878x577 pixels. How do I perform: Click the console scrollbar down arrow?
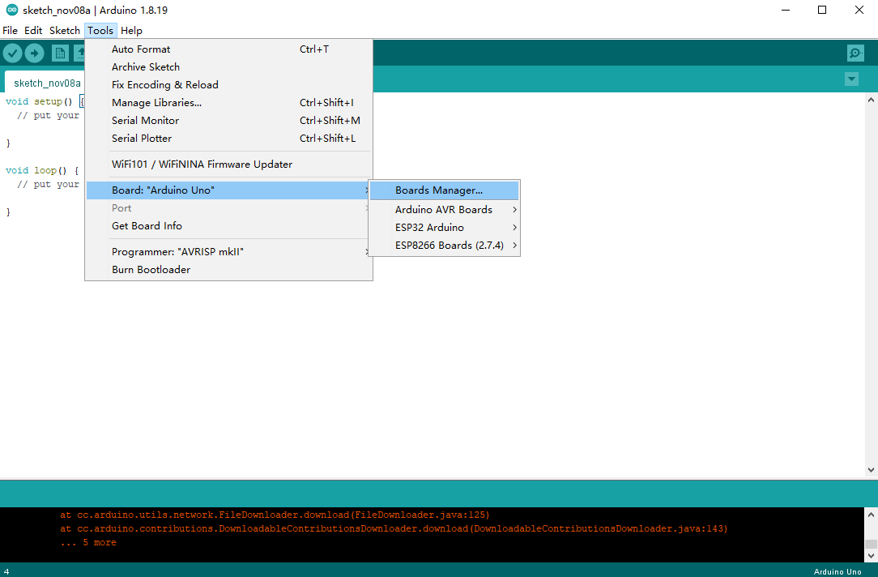(x=872, y=556)
